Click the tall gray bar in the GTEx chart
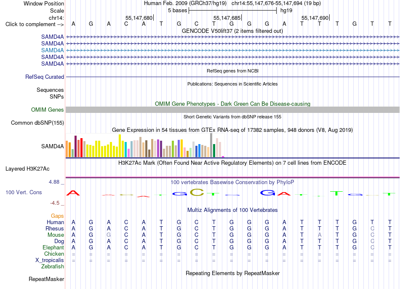 [x=211, y=145]
